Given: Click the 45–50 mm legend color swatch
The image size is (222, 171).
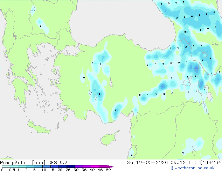Looking at the screenshot, I should pyautogui.click(x=103, y=166).
